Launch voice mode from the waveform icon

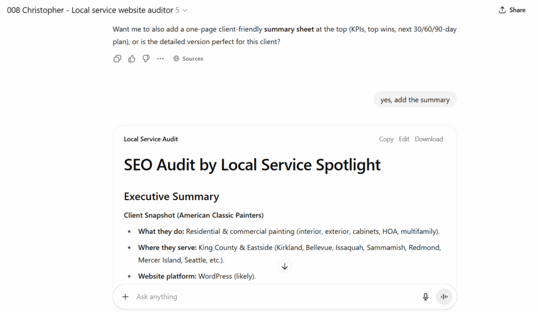444,297
